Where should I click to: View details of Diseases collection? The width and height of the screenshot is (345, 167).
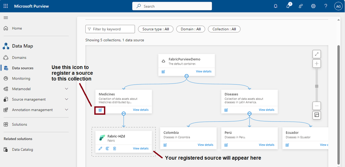click(267, 110)
